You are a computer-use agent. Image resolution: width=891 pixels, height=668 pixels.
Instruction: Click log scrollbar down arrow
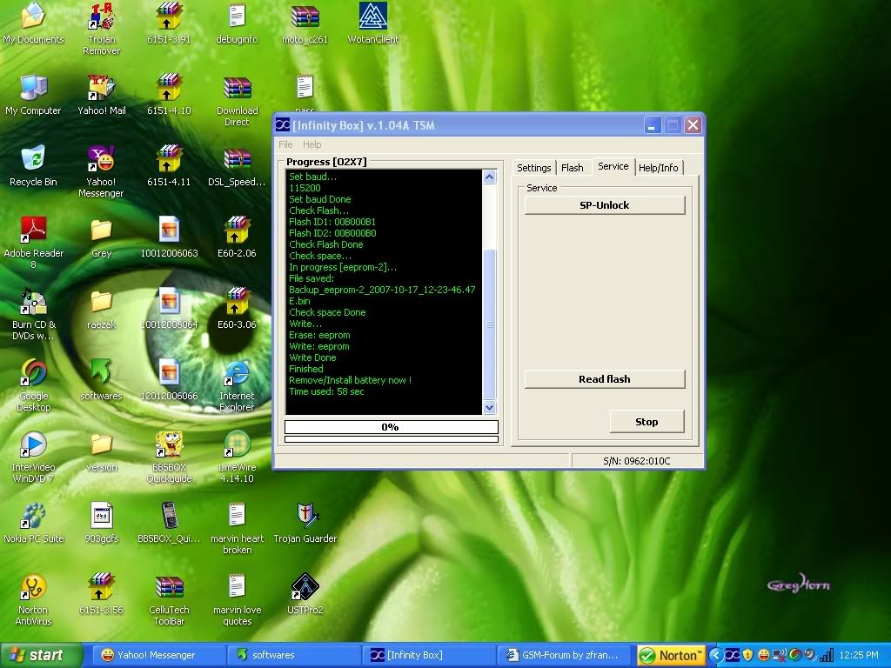click(x=489, y=407)
